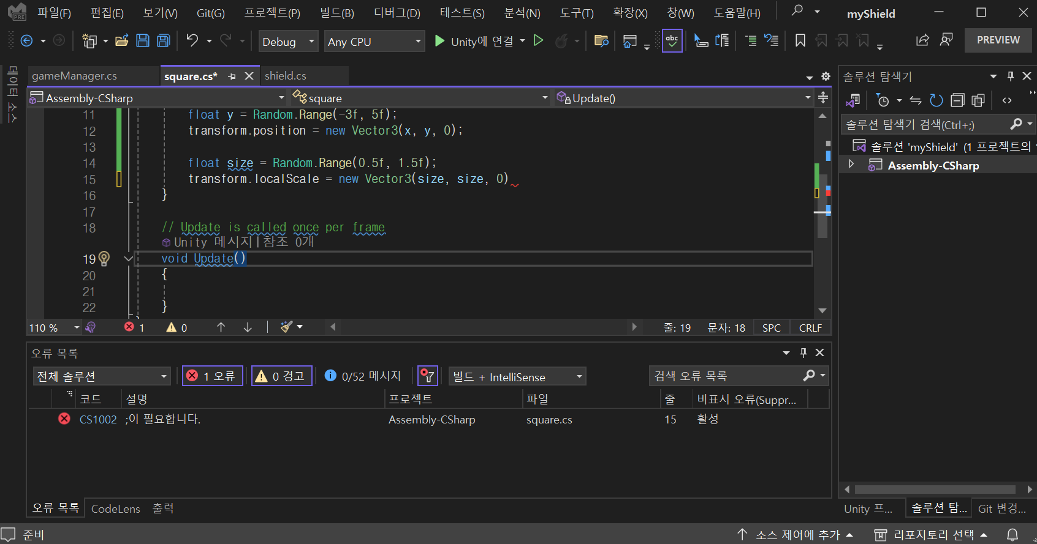This screenshot has height=544, width=1037.
Task: Undo the last edit via Undo icon
Action: pos(192,41)
